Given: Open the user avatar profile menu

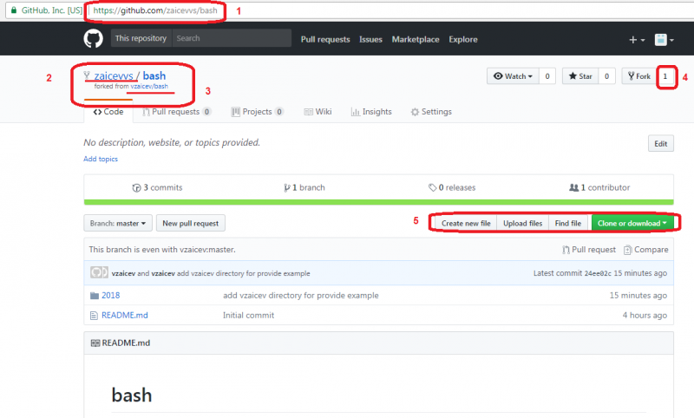Looking at the screenshot, I should pyautogui.click(x=664, y=40).
